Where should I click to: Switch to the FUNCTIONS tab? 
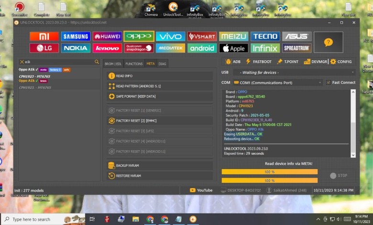(x=134, y=64)
